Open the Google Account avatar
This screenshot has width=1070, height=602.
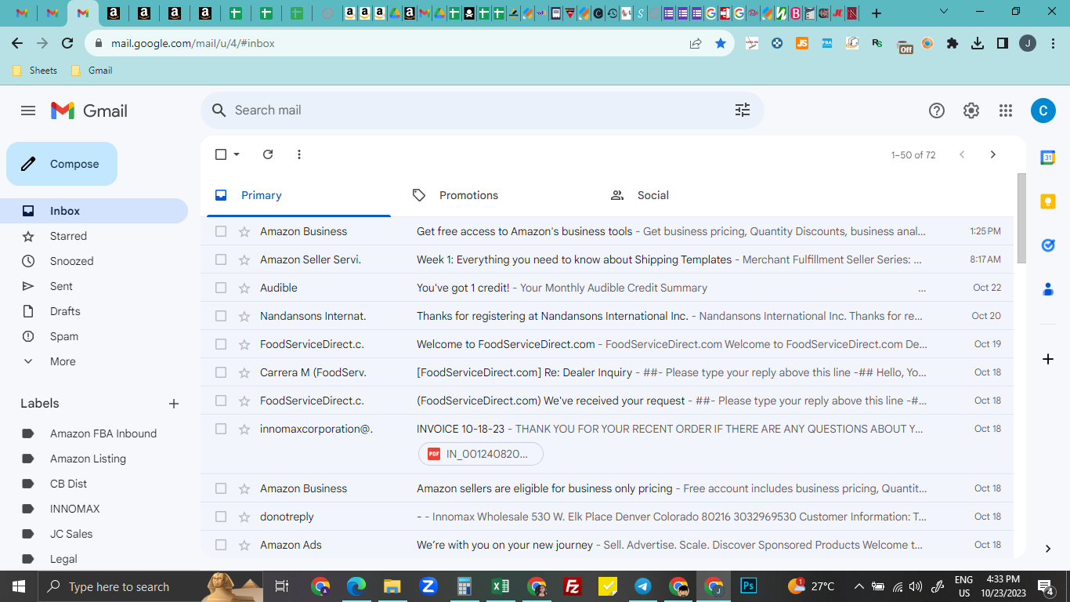pyautogui.click(x=1043, y=111)
